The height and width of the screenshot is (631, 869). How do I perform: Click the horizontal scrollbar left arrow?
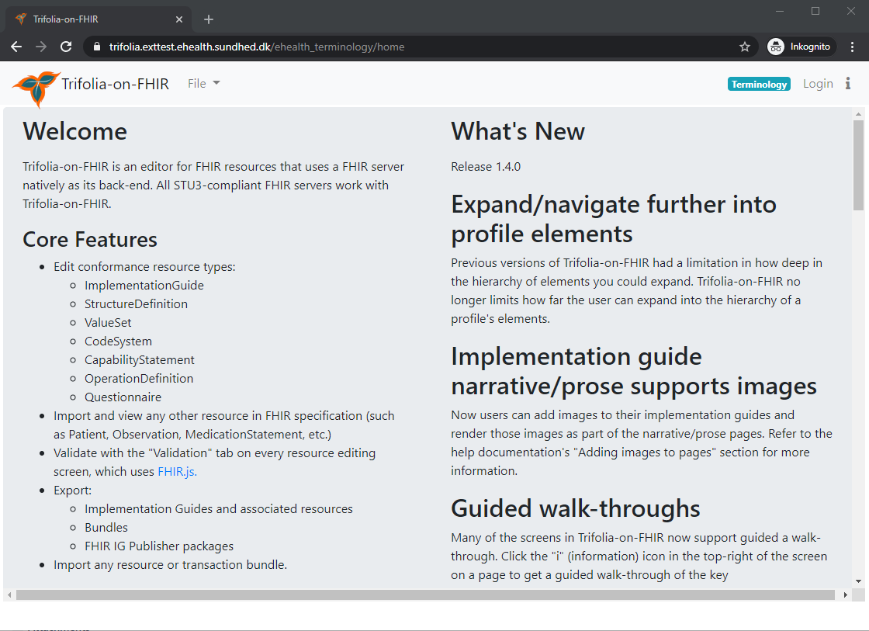point(9,595)
